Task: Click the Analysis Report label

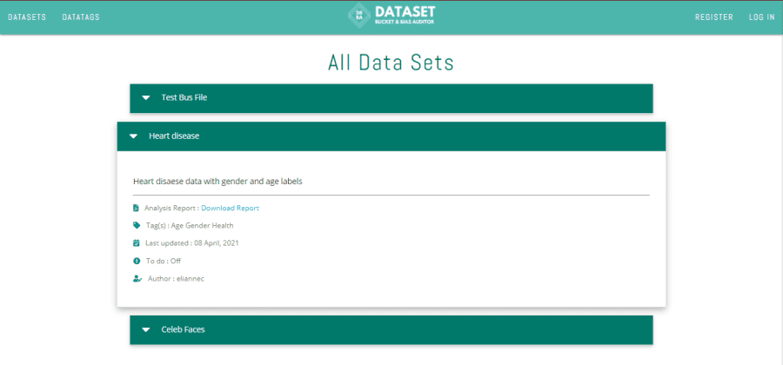Action: [171, 208]
